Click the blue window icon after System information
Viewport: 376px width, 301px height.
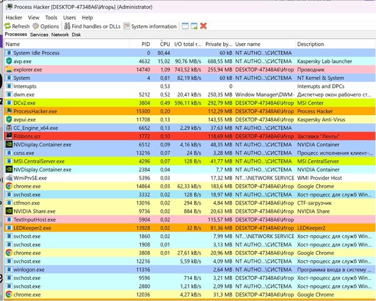[185, 26]
